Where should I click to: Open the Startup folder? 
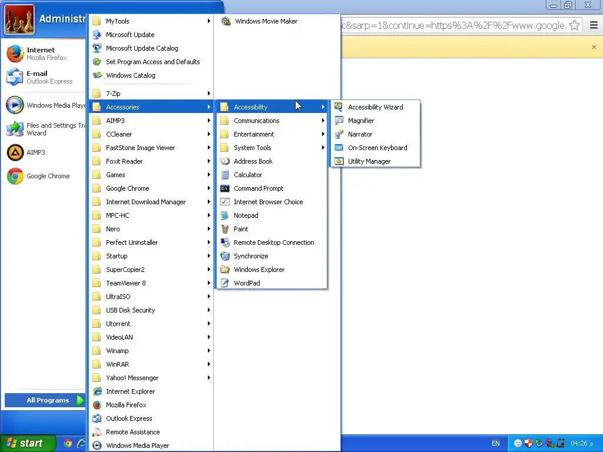tap(151, 256)
